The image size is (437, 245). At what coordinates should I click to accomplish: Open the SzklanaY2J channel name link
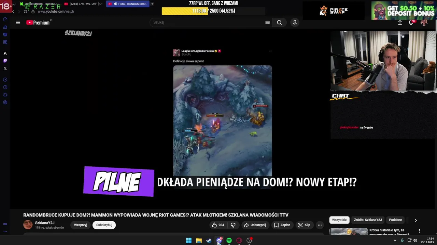point(45,223)
